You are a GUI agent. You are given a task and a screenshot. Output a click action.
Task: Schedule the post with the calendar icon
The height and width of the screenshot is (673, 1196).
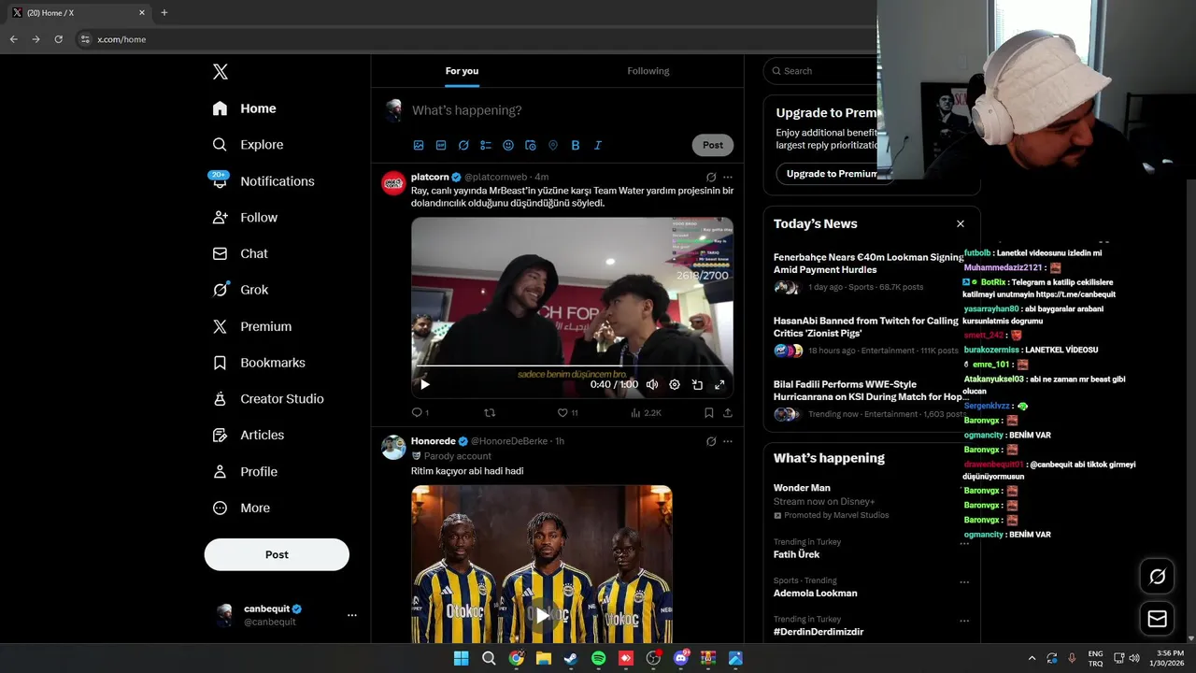[531, 145]
